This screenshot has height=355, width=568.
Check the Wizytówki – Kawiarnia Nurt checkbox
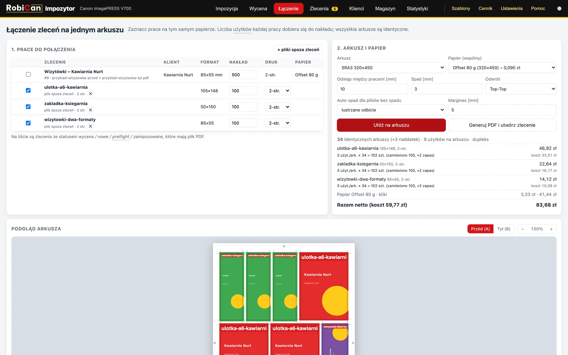tap(28, 75)
